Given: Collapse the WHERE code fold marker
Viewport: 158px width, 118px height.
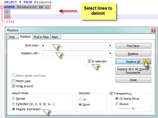Looking at the screenshot, I should pyautogui.click(x=2, y=7).
